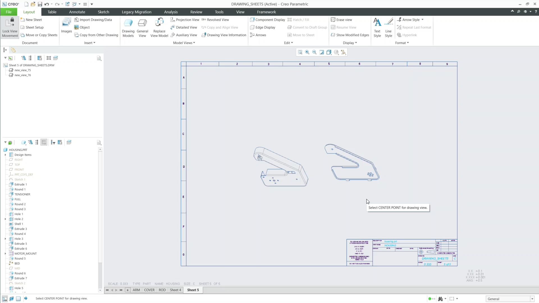This screenshot has height=303, width=539.
Task: Toggle Lock View Movement
Action: (9, 27)
